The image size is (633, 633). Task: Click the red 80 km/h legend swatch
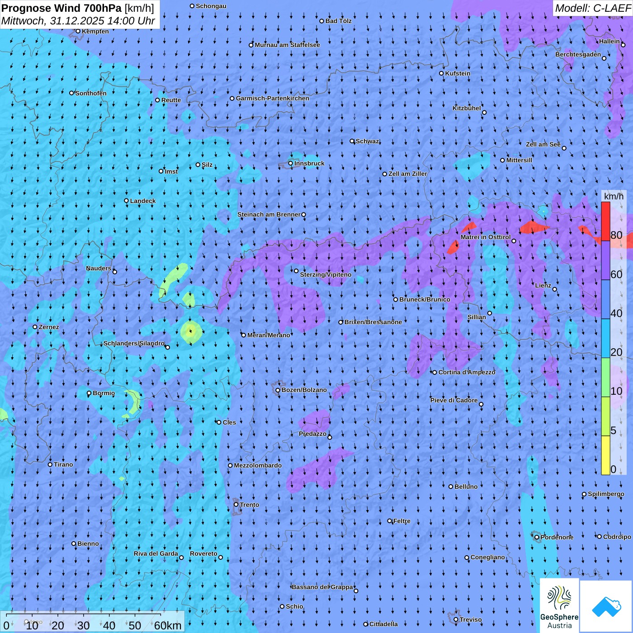click(x=605, y=222)
